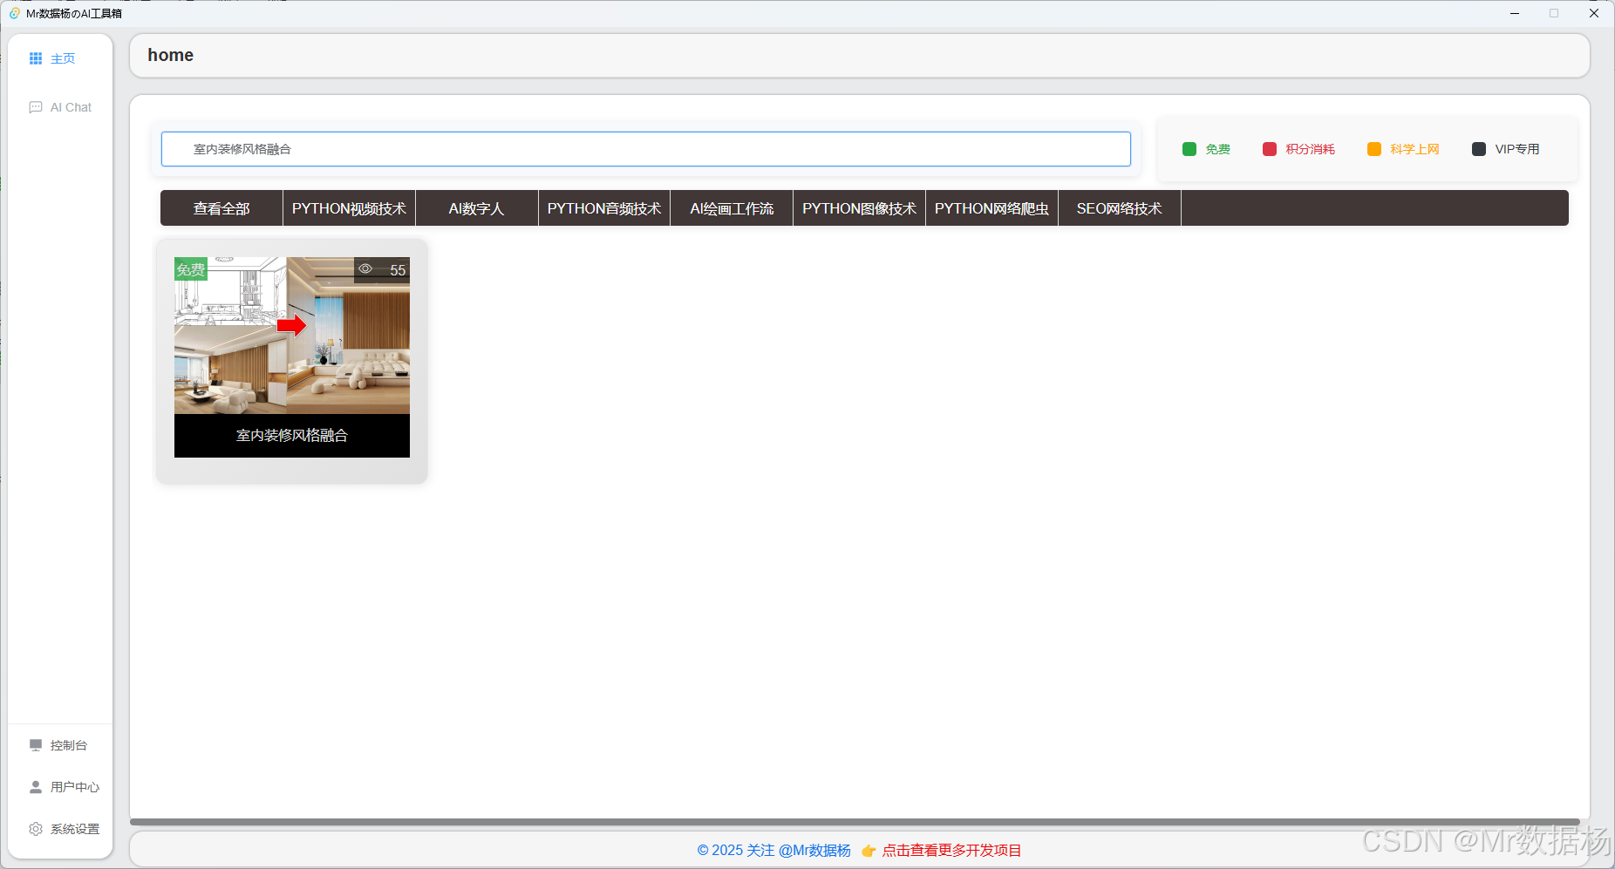Click the 室内装修风格融合 card title

pos(292,435)
